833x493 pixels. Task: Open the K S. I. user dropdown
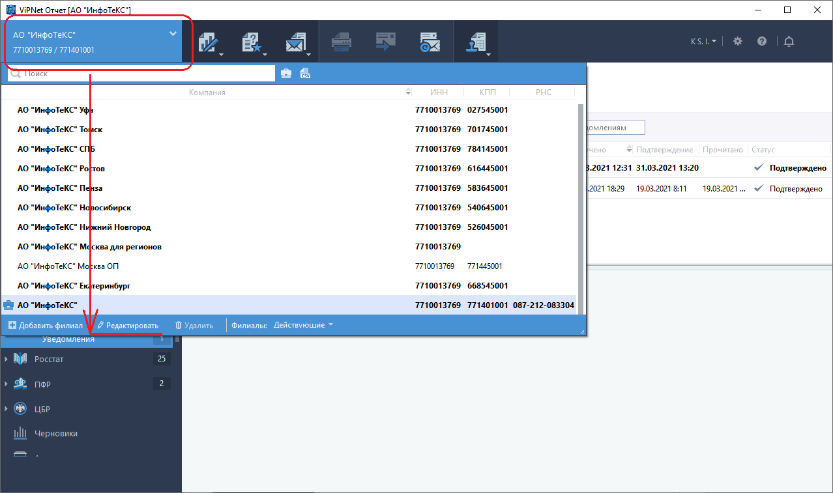point(703,41)
